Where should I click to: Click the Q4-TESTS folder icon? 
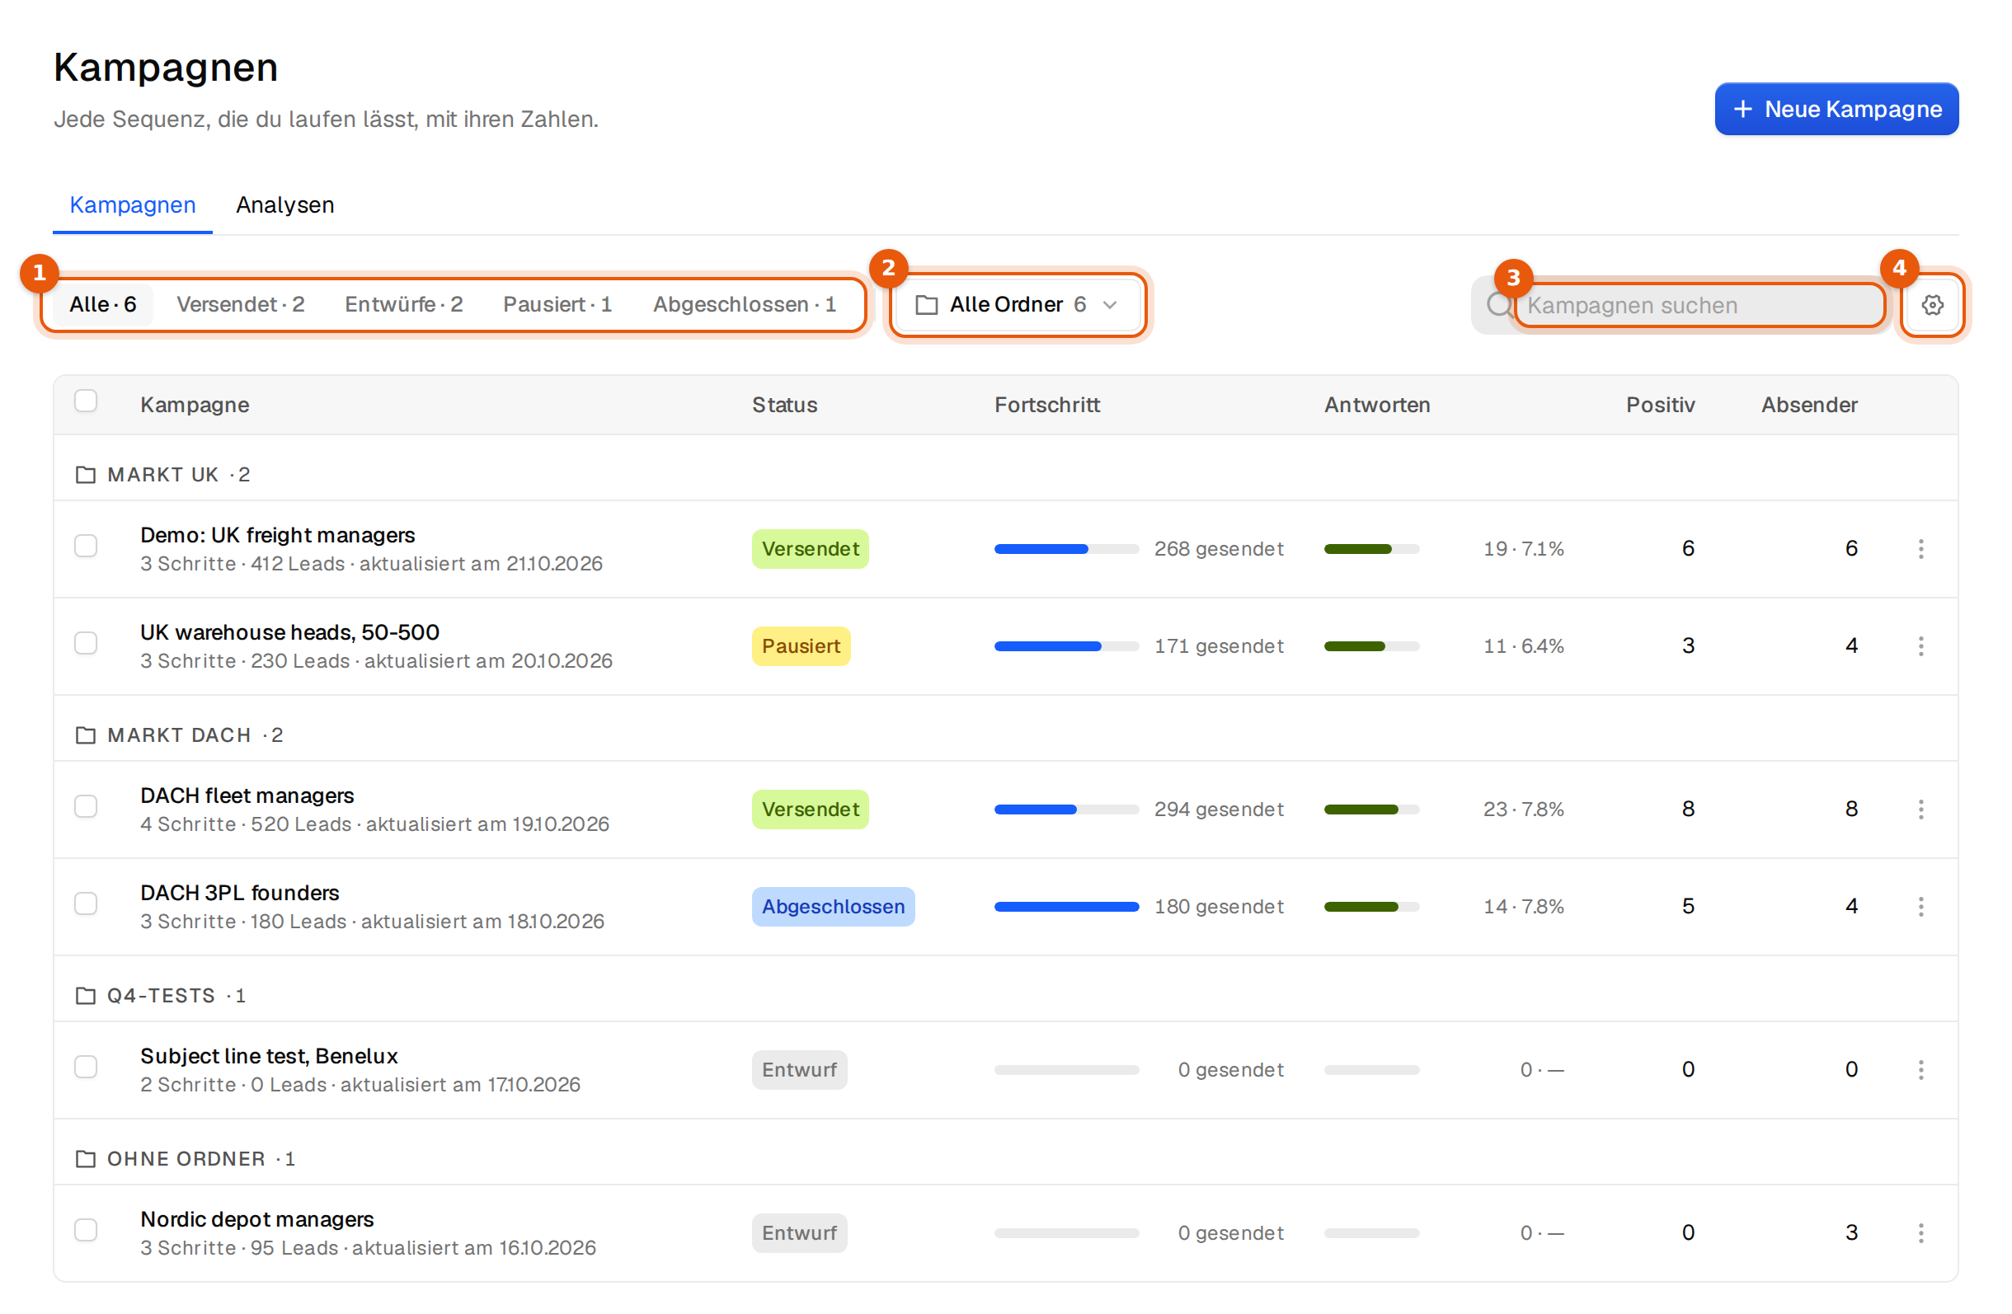(x=86, y=995)
